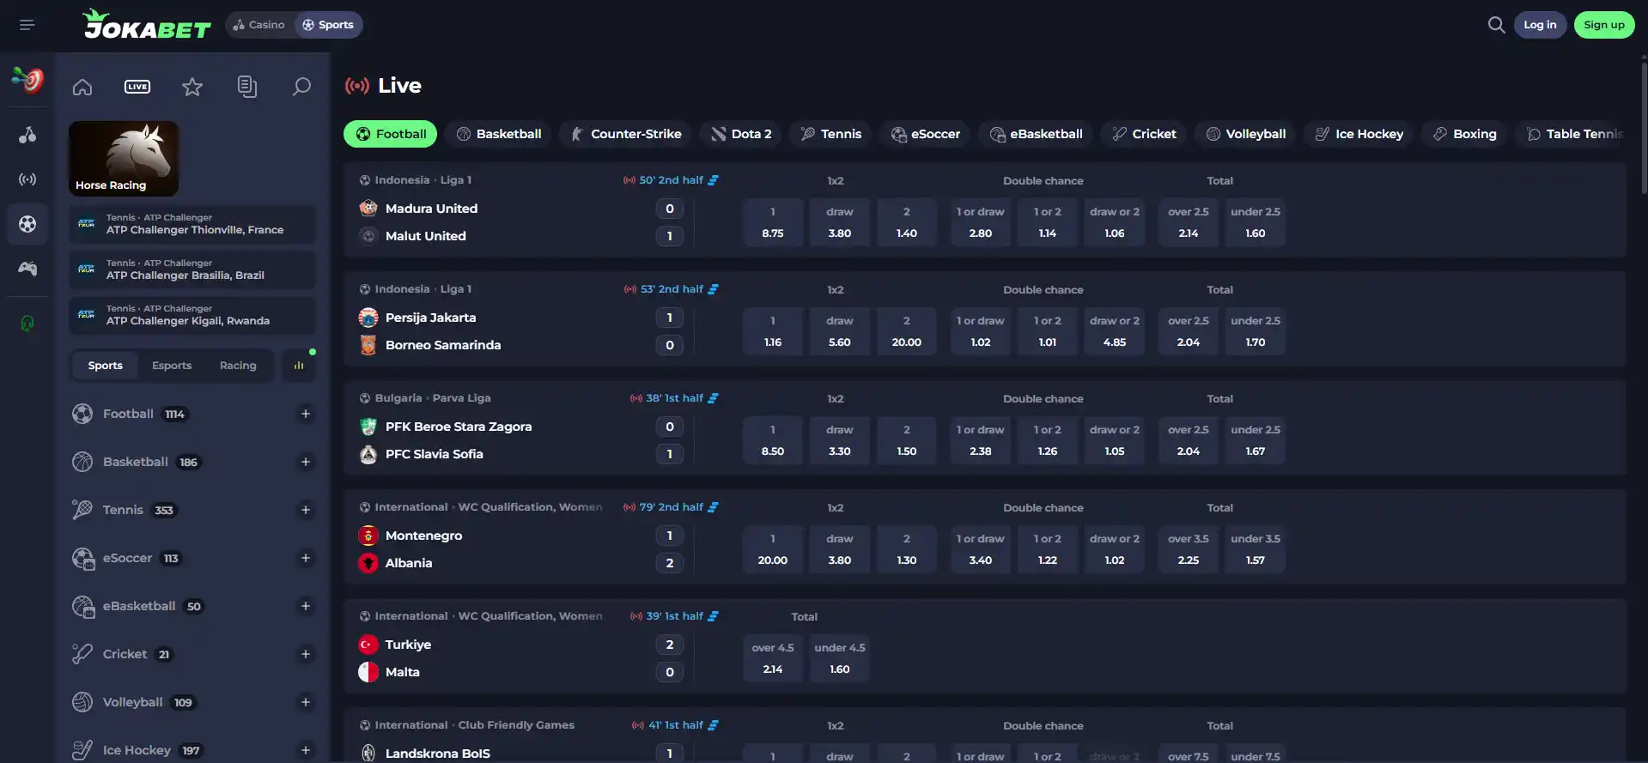Select the LIVE icon in sidebar toolbar
The width and height of the screenshot is (1648, 763).
(137, 87)
